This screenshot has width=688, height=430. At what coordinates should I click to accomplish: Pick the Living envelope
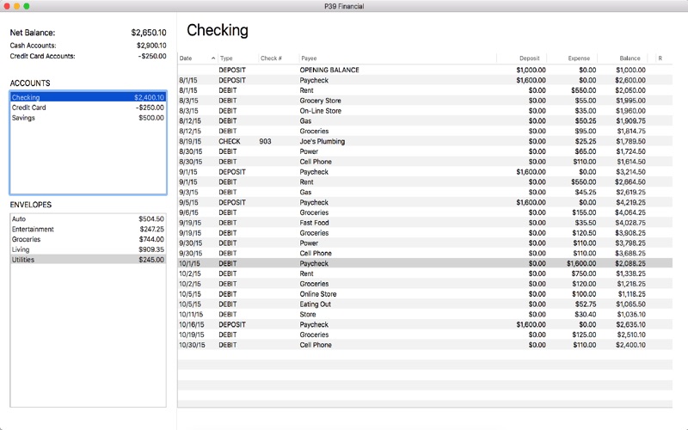[88, 249]
